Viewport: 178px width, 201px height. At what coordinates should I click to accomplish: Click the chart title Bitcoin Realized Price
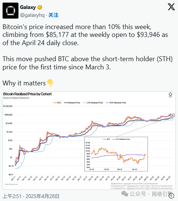[27, 94]
